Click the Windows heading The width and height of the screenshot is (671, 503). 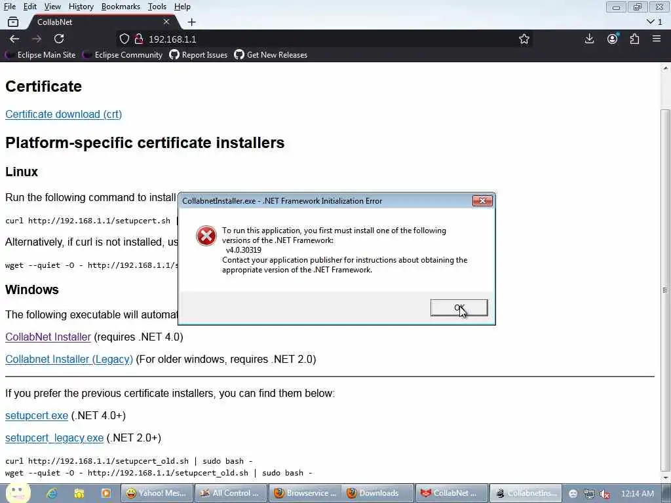coord(32,289)
